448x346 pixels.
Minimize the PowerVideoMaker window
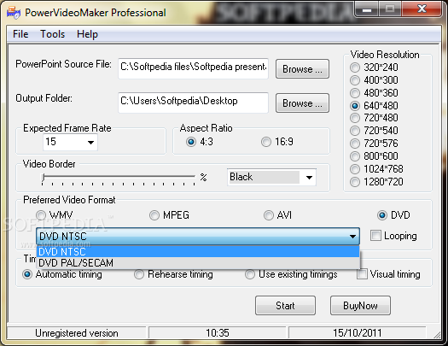[x=367, y=9]
